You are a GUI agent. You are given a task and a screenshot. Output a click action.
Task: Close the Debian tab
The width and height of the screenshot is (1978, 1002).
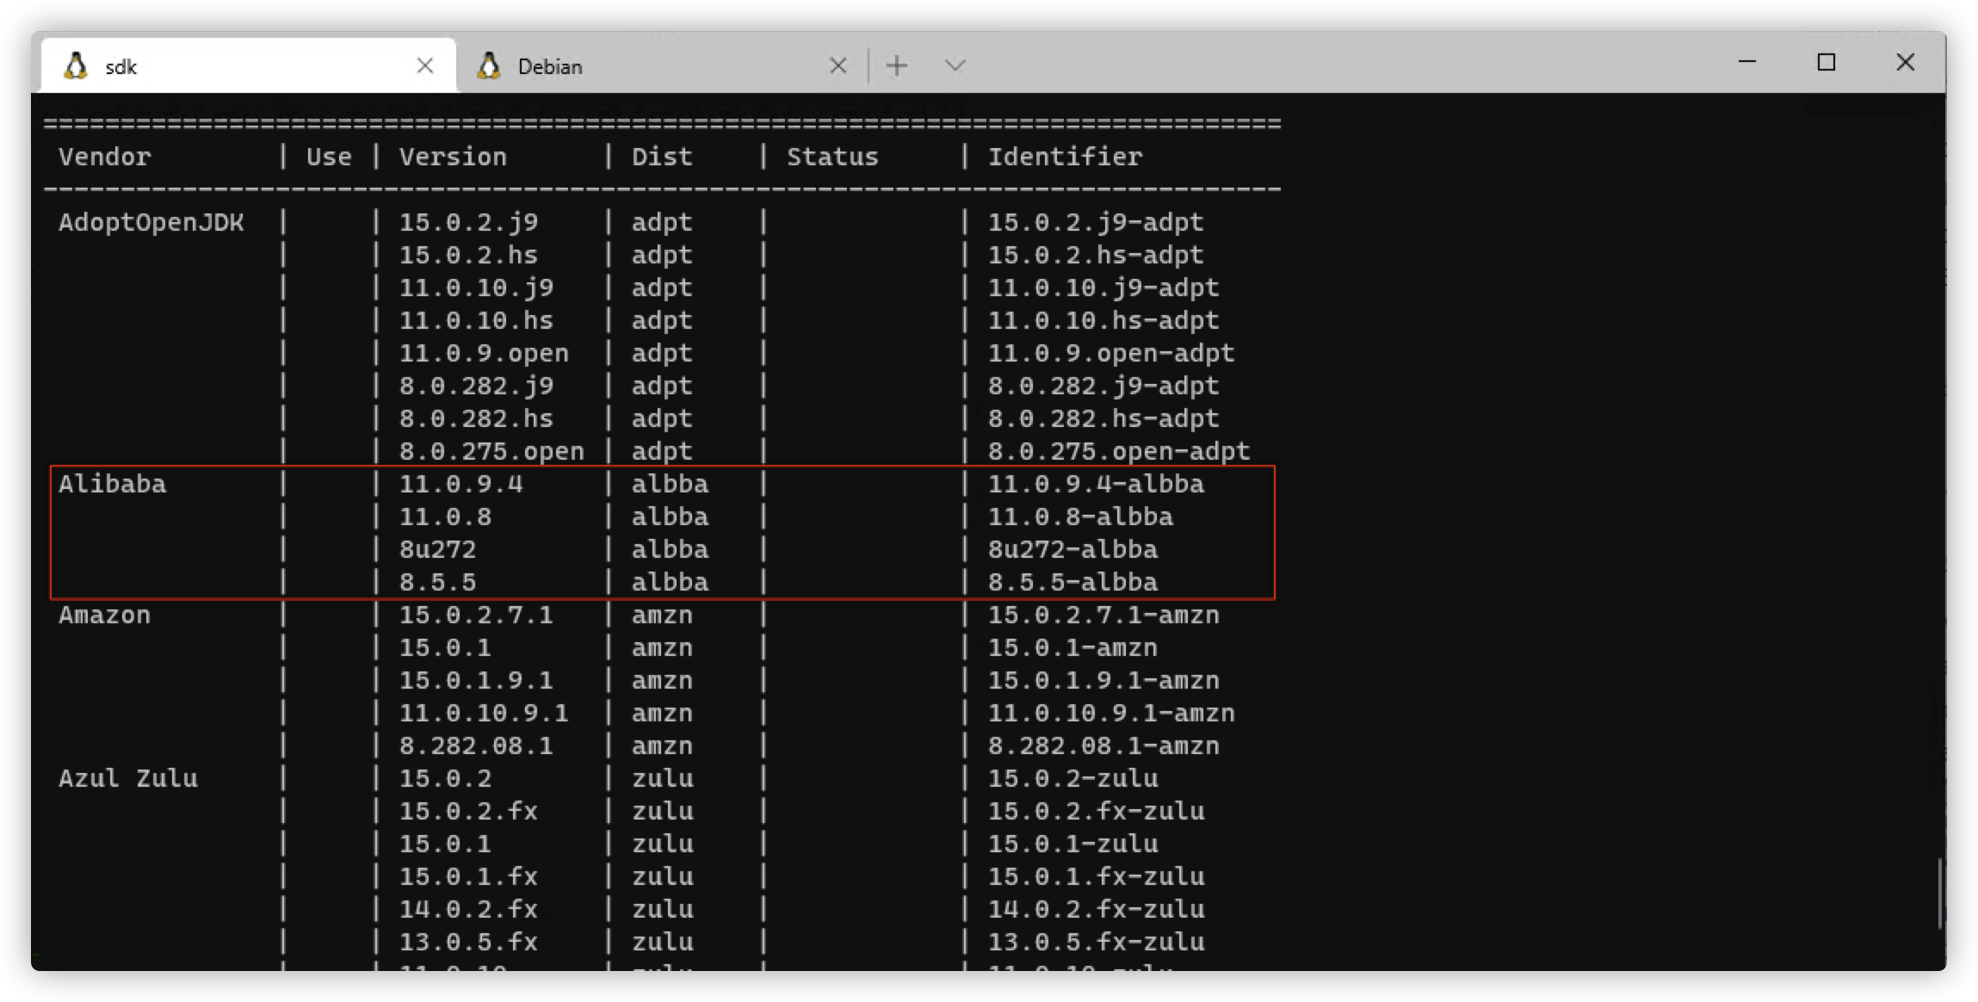[x=838, y=65]
